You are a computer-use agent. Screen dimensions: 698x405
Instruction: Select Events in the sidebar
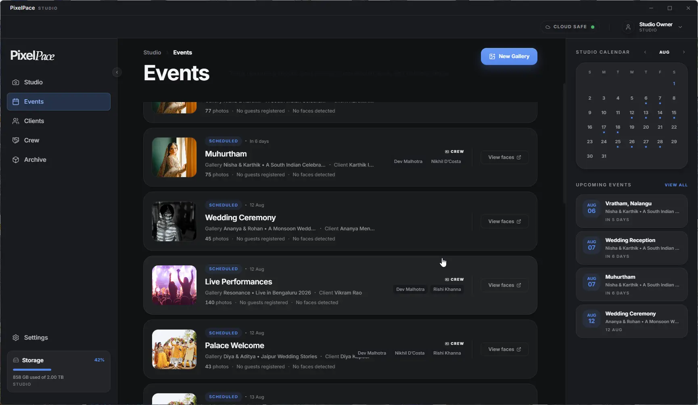59,102
